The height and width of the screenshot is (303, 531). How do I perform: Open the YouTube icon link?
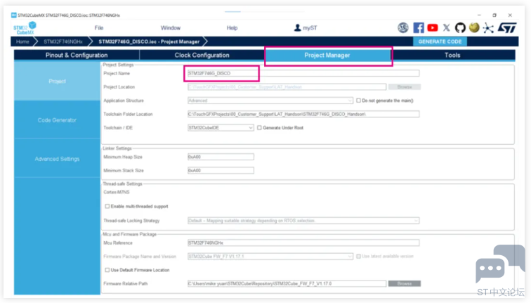tap(433, 28)
